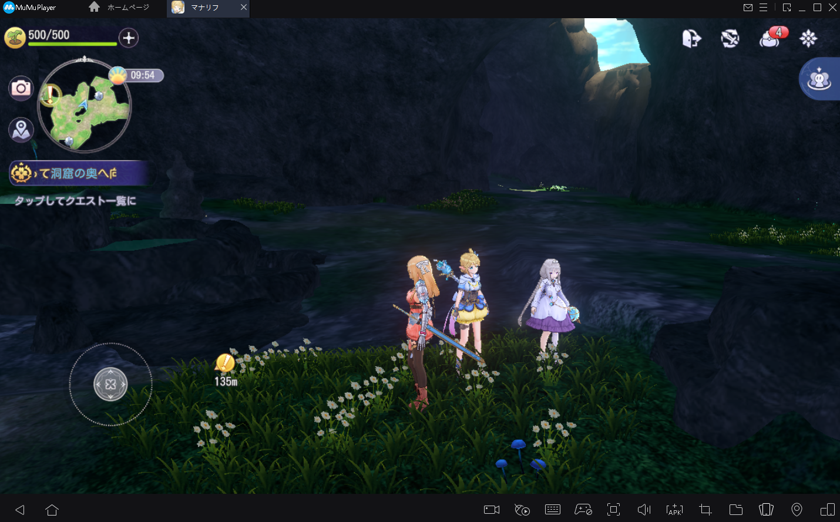
Task: Close the マナリフ tab
Action: click(x=243, y=8)
